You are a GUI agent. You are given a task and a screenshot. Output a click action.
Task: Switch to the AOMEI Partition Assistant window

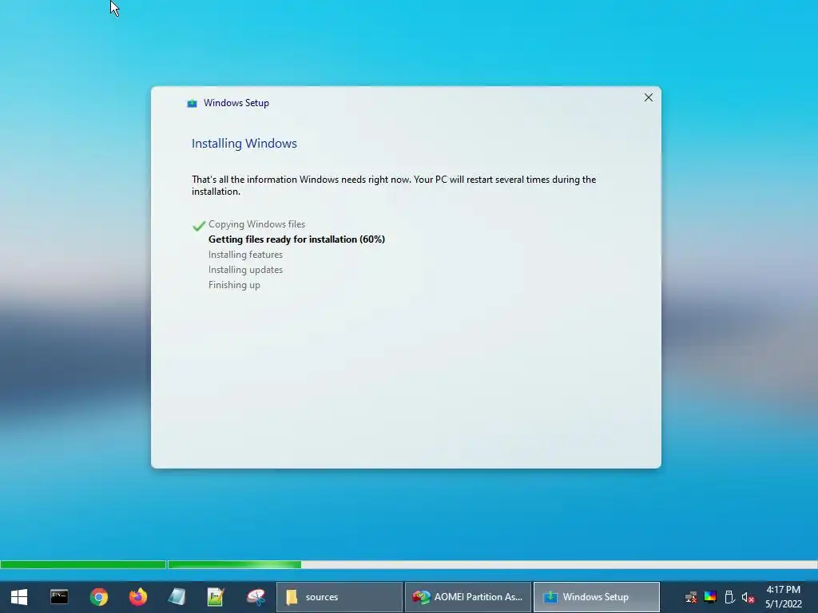(x=468, y=597)
